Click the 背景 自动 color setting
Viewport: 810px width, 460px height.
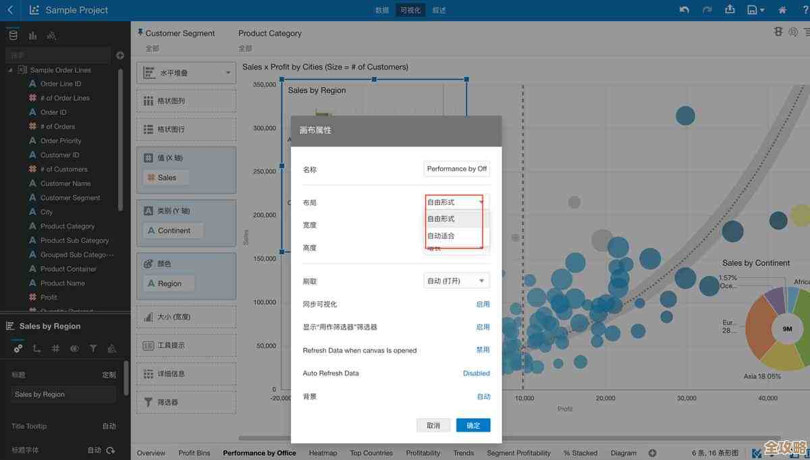(x=483, y=397)
